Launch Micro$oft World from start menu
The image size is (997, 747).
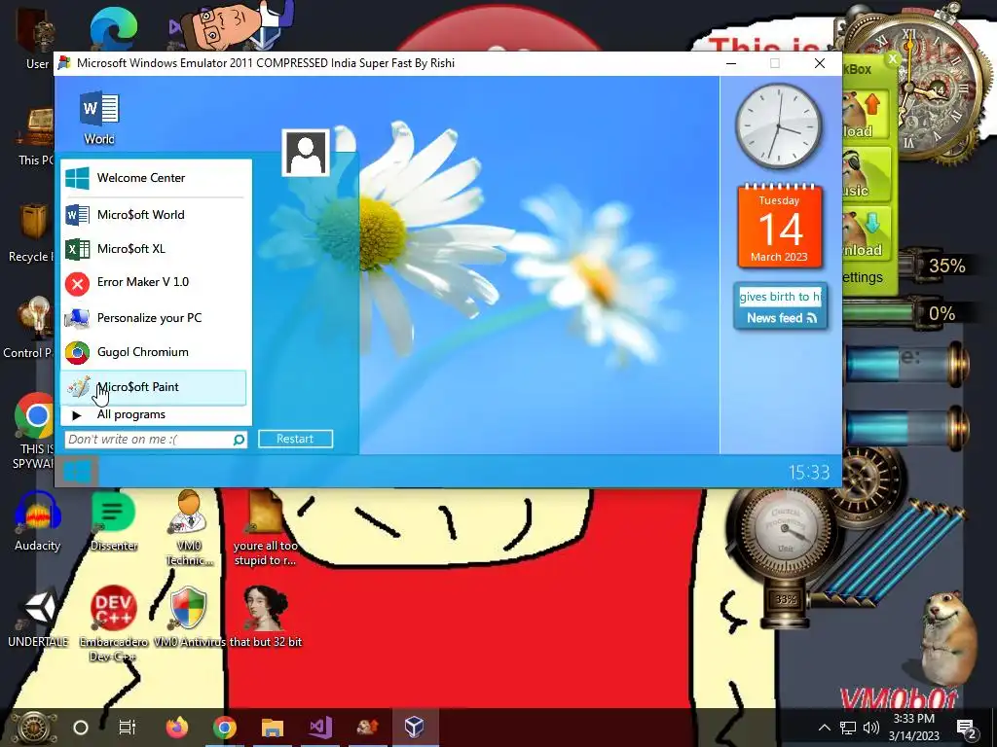click(x=154, y=215)
